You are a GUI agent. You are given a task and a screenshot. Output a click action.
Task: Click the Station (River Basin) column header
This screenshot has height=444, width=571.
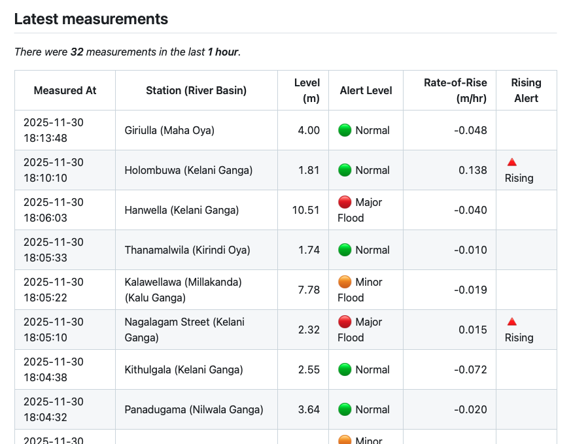(x=196, y=90)
